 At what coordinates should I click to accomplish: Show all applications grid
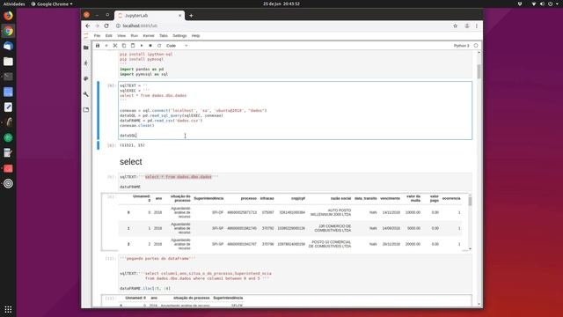[8, 309]
